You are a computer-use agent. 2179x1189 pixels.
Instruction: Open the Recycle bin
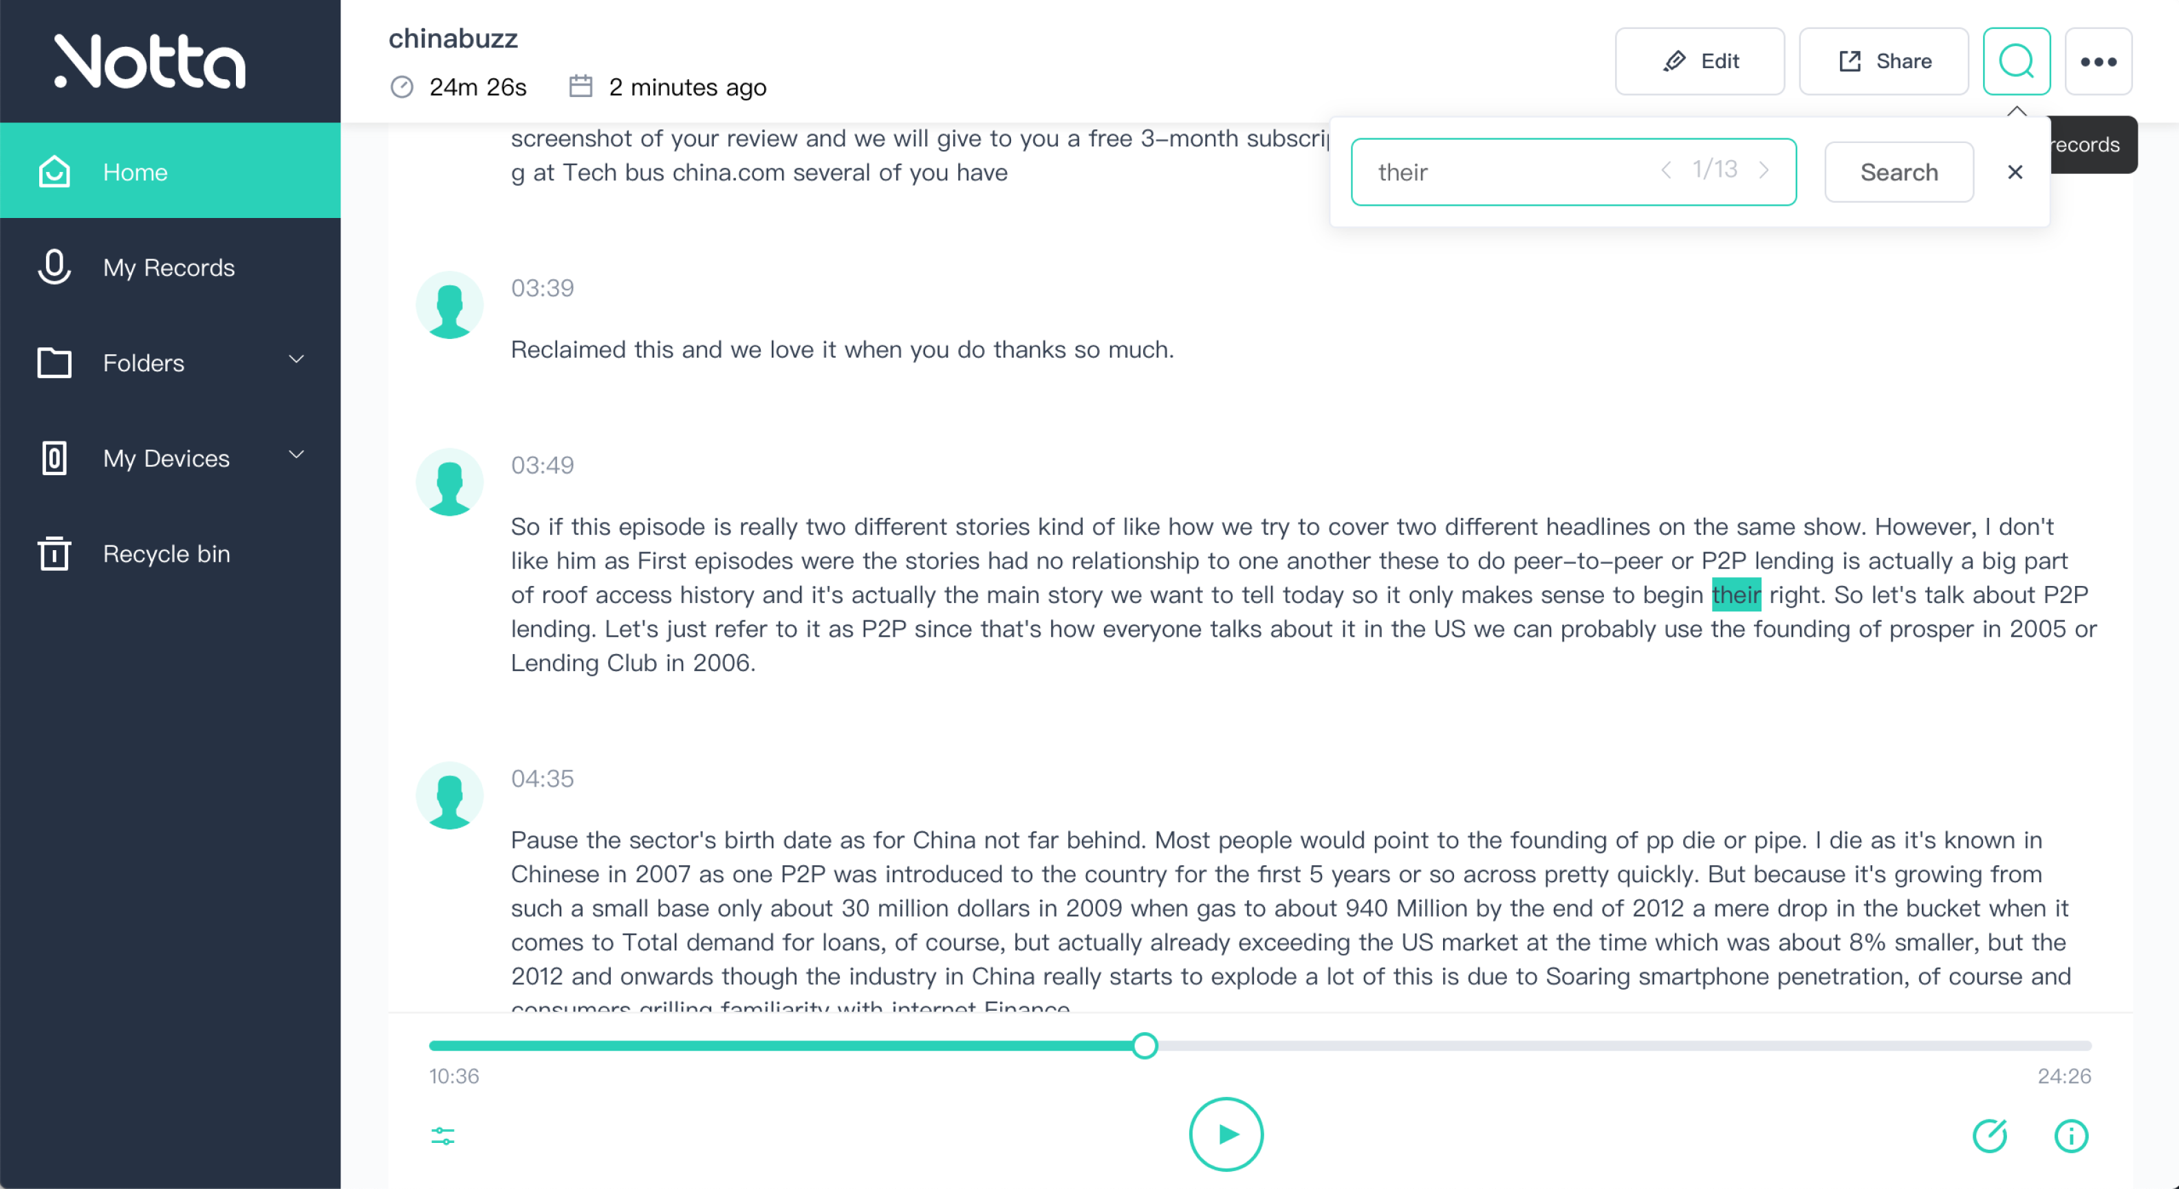coord(166,554)
